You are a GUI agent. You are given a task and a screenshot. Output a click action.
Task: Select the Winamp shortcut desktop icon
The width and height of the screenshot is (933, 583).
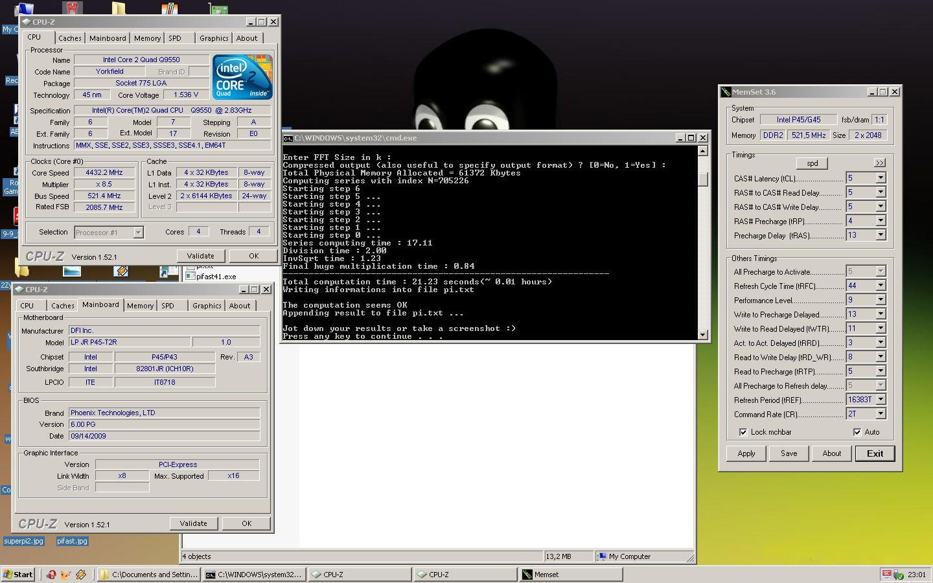point(122,271)
